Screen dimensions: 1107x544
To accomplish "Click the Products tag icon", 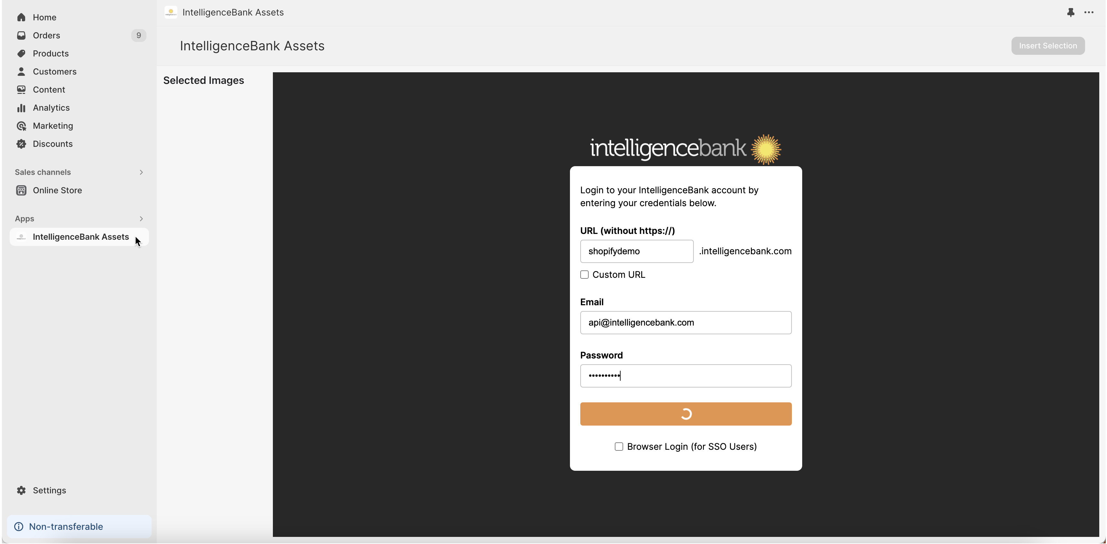I will point(21,53).
